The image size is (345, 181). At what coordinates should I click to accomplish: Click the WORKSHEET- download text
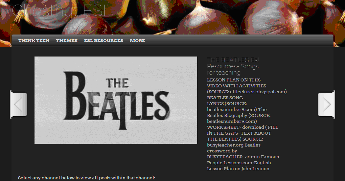tap(236, 127)
